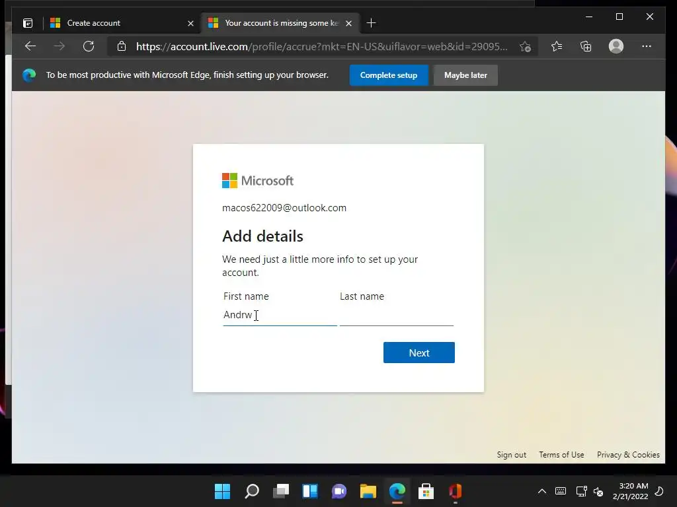677x507 pixels.
Task: Open a new browser tab
Action: pos(371,23)
